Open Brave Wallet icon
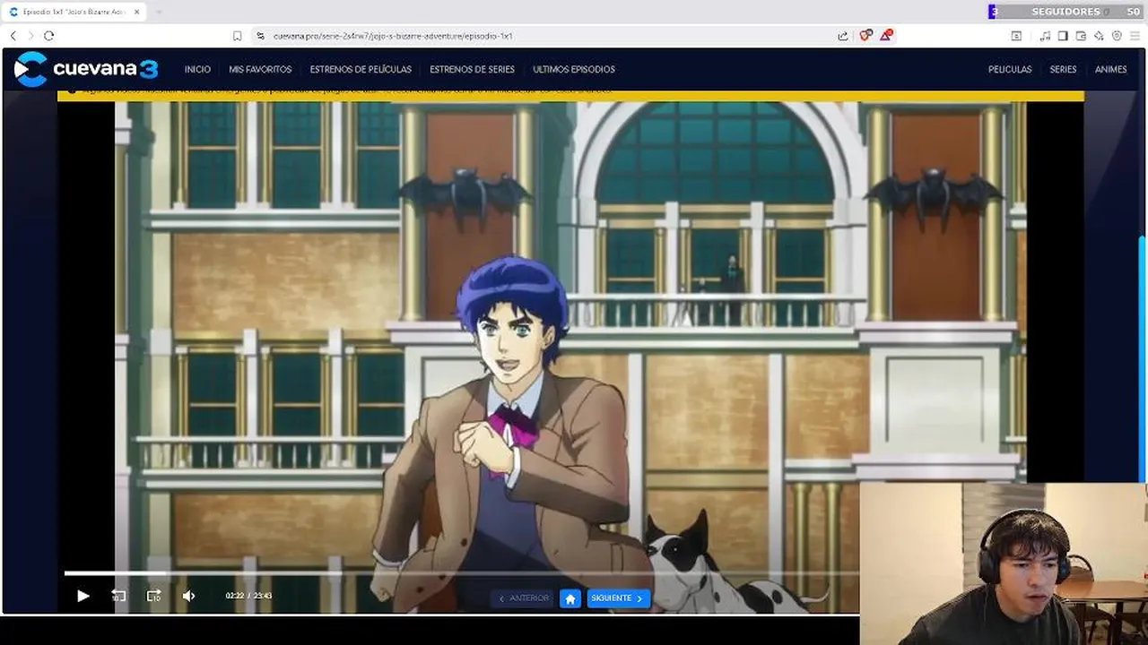This screenshot has height=645, width=1148. click(x=1081, y=36)
